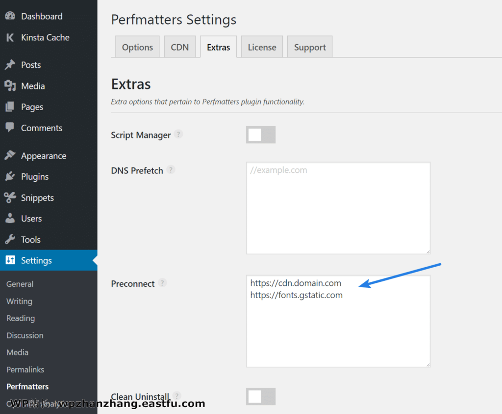This screenshot has width=502, height=414.
Task: Open the Kinsta Cache panel
Action: 44,37
